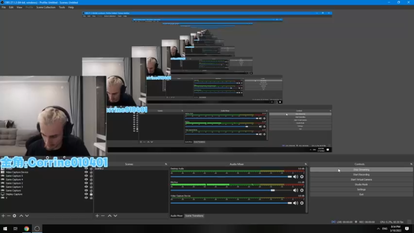Enable Studio Mode

[x=361, y=184]
